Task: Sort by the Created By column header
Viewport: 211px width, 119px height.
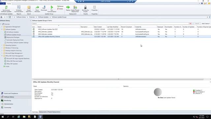Action: tap(146, 27)
